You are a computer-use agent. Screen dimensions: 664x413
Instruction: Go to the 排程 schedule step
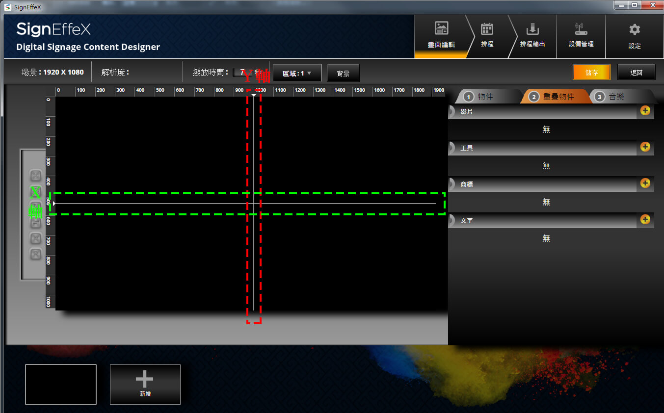coord(487,35)
